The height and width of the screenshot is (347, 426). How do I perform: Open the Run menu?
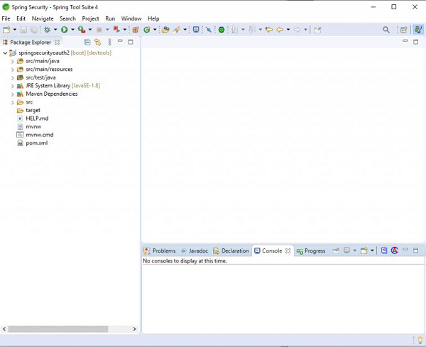tap(110, 18)
